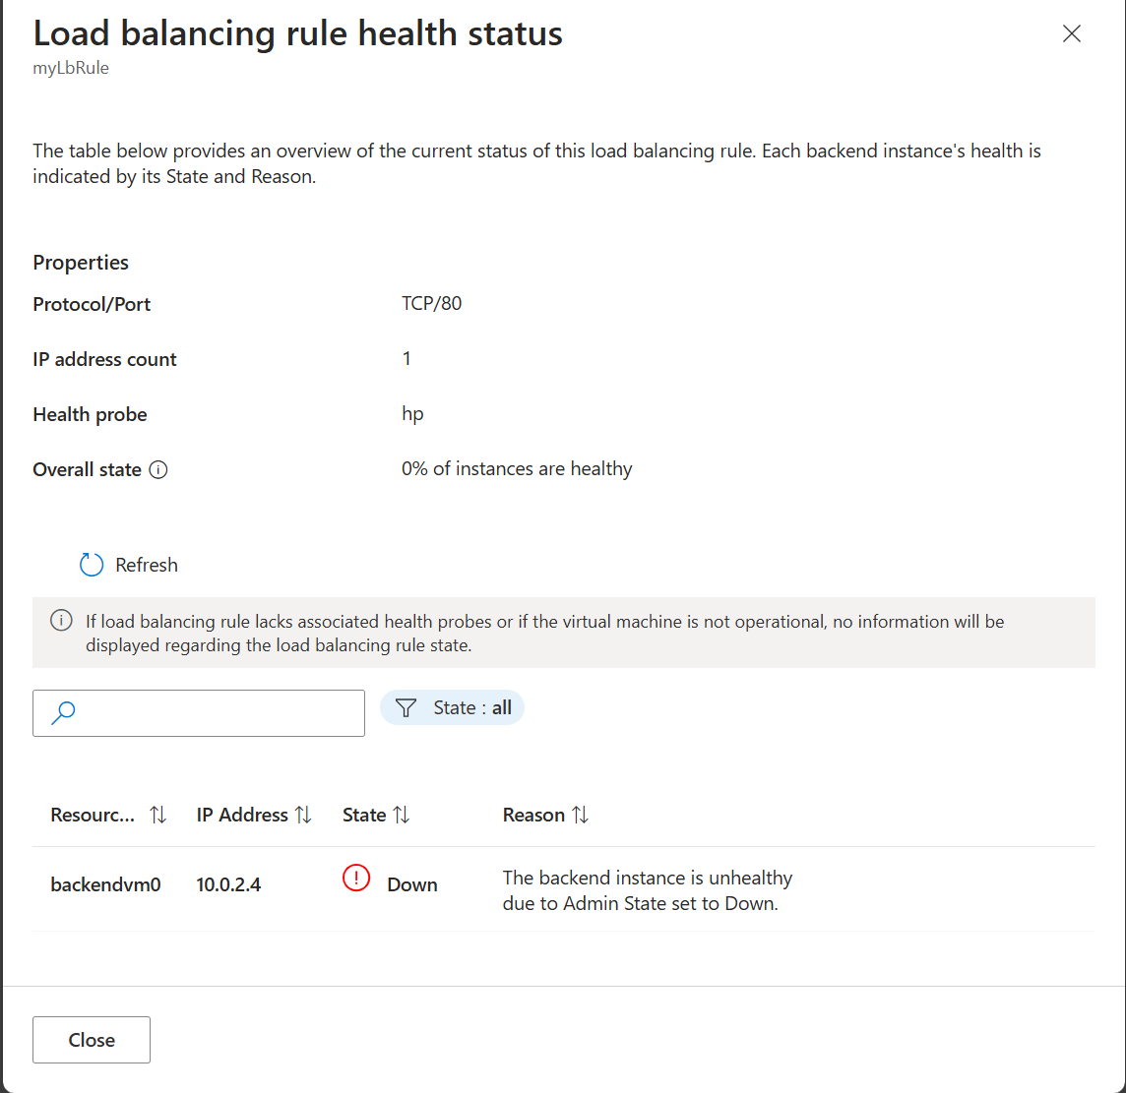The width and height of the screenshot is (1126, 1093).
Task: Click the red Down status icon
Action: point(355,878)
